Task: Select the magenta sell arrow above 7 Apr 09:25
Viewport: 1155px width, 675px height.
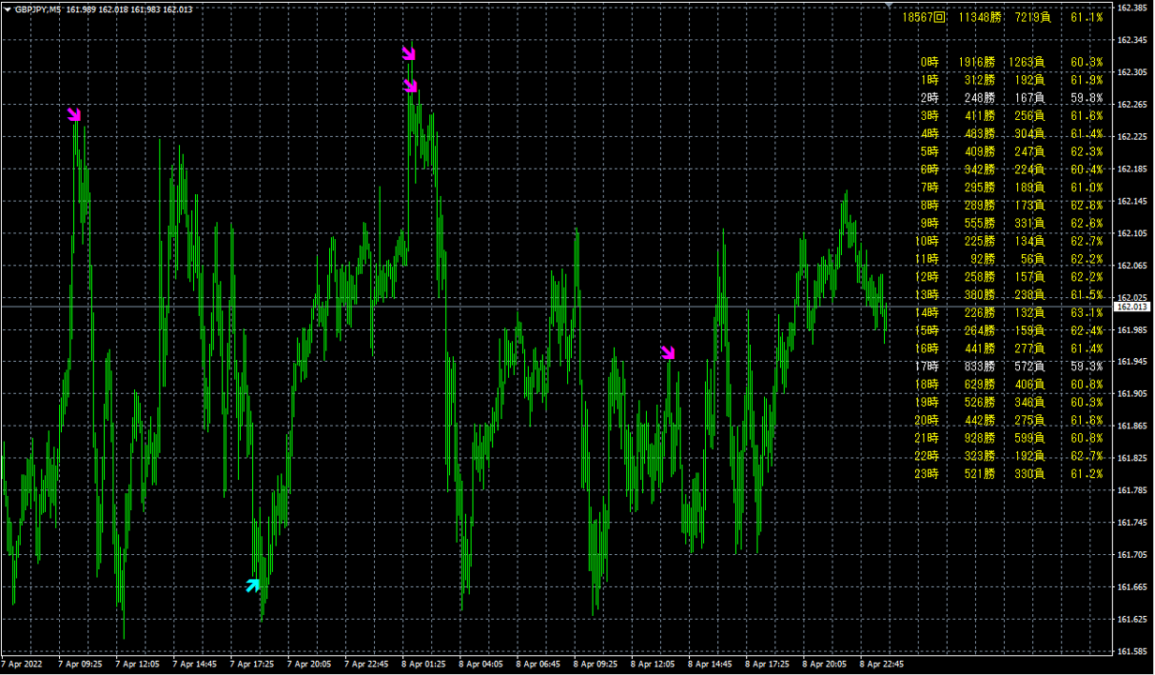Action: tap(75, 115)
